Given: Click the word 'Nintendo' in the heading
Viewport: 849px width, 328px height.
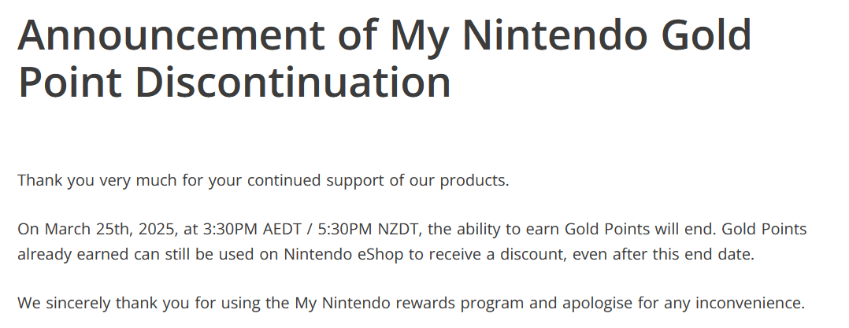Looking at the screenshot, I should 555,35.
